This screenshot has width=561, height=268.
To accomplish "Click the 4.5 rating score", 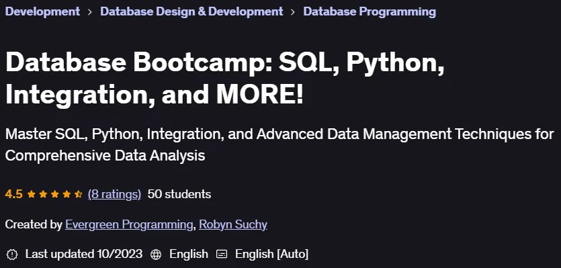I will (13, 194).
